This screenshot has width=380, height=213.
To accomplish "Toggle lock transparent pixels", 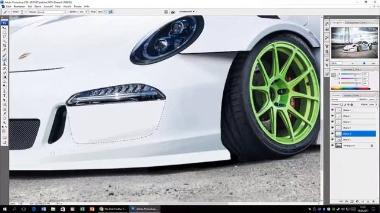I will pos(341,105).
